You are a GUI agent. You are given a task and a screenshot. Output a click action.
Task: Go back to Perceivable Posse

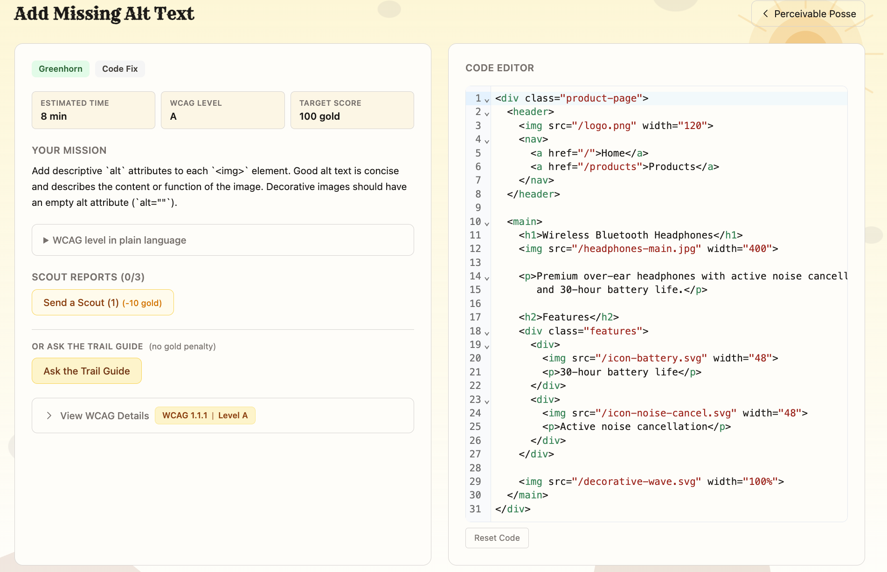click(x=808, y=14)
